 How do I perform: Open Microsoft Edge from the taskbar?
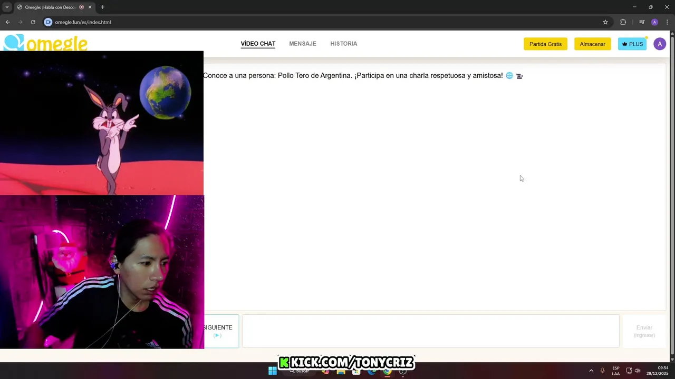[x=372, y=371]
